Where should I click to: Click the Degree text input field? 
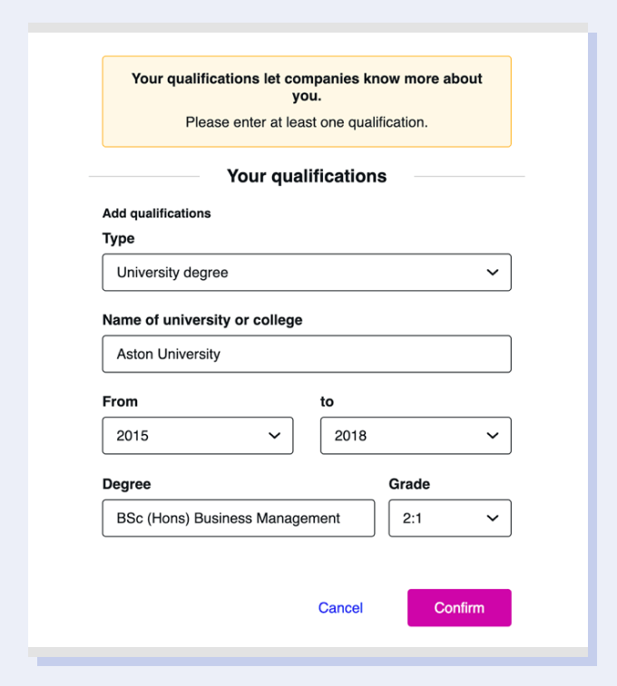pos(239,518)
